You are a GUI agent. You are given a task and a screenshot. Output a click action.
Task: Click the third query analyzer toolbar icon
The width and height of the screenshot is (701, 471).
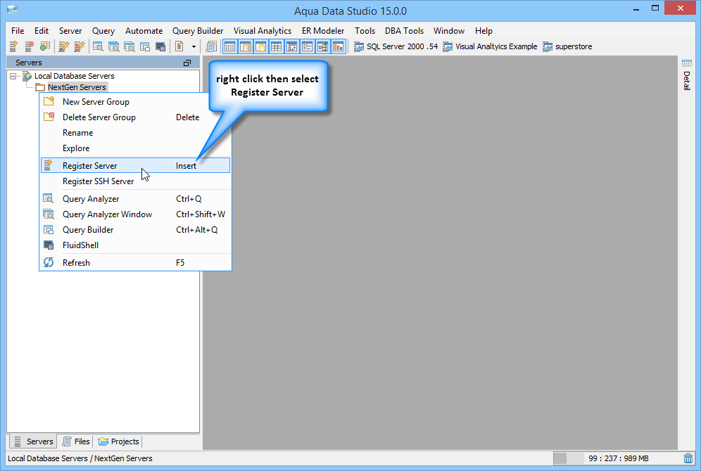tap(130, 46)
